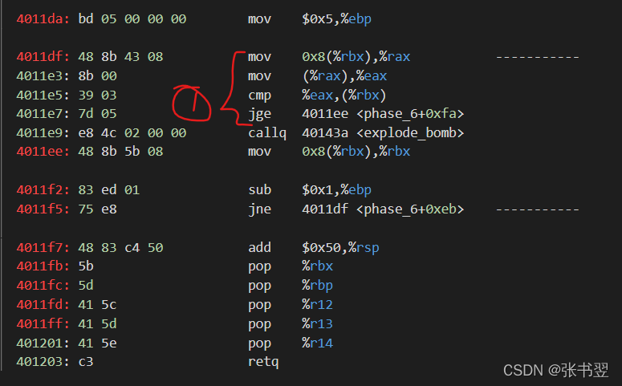Screen dimensions: 622x386
Task: Click register operand '%r14'
Action: click(x=317, y=343)
